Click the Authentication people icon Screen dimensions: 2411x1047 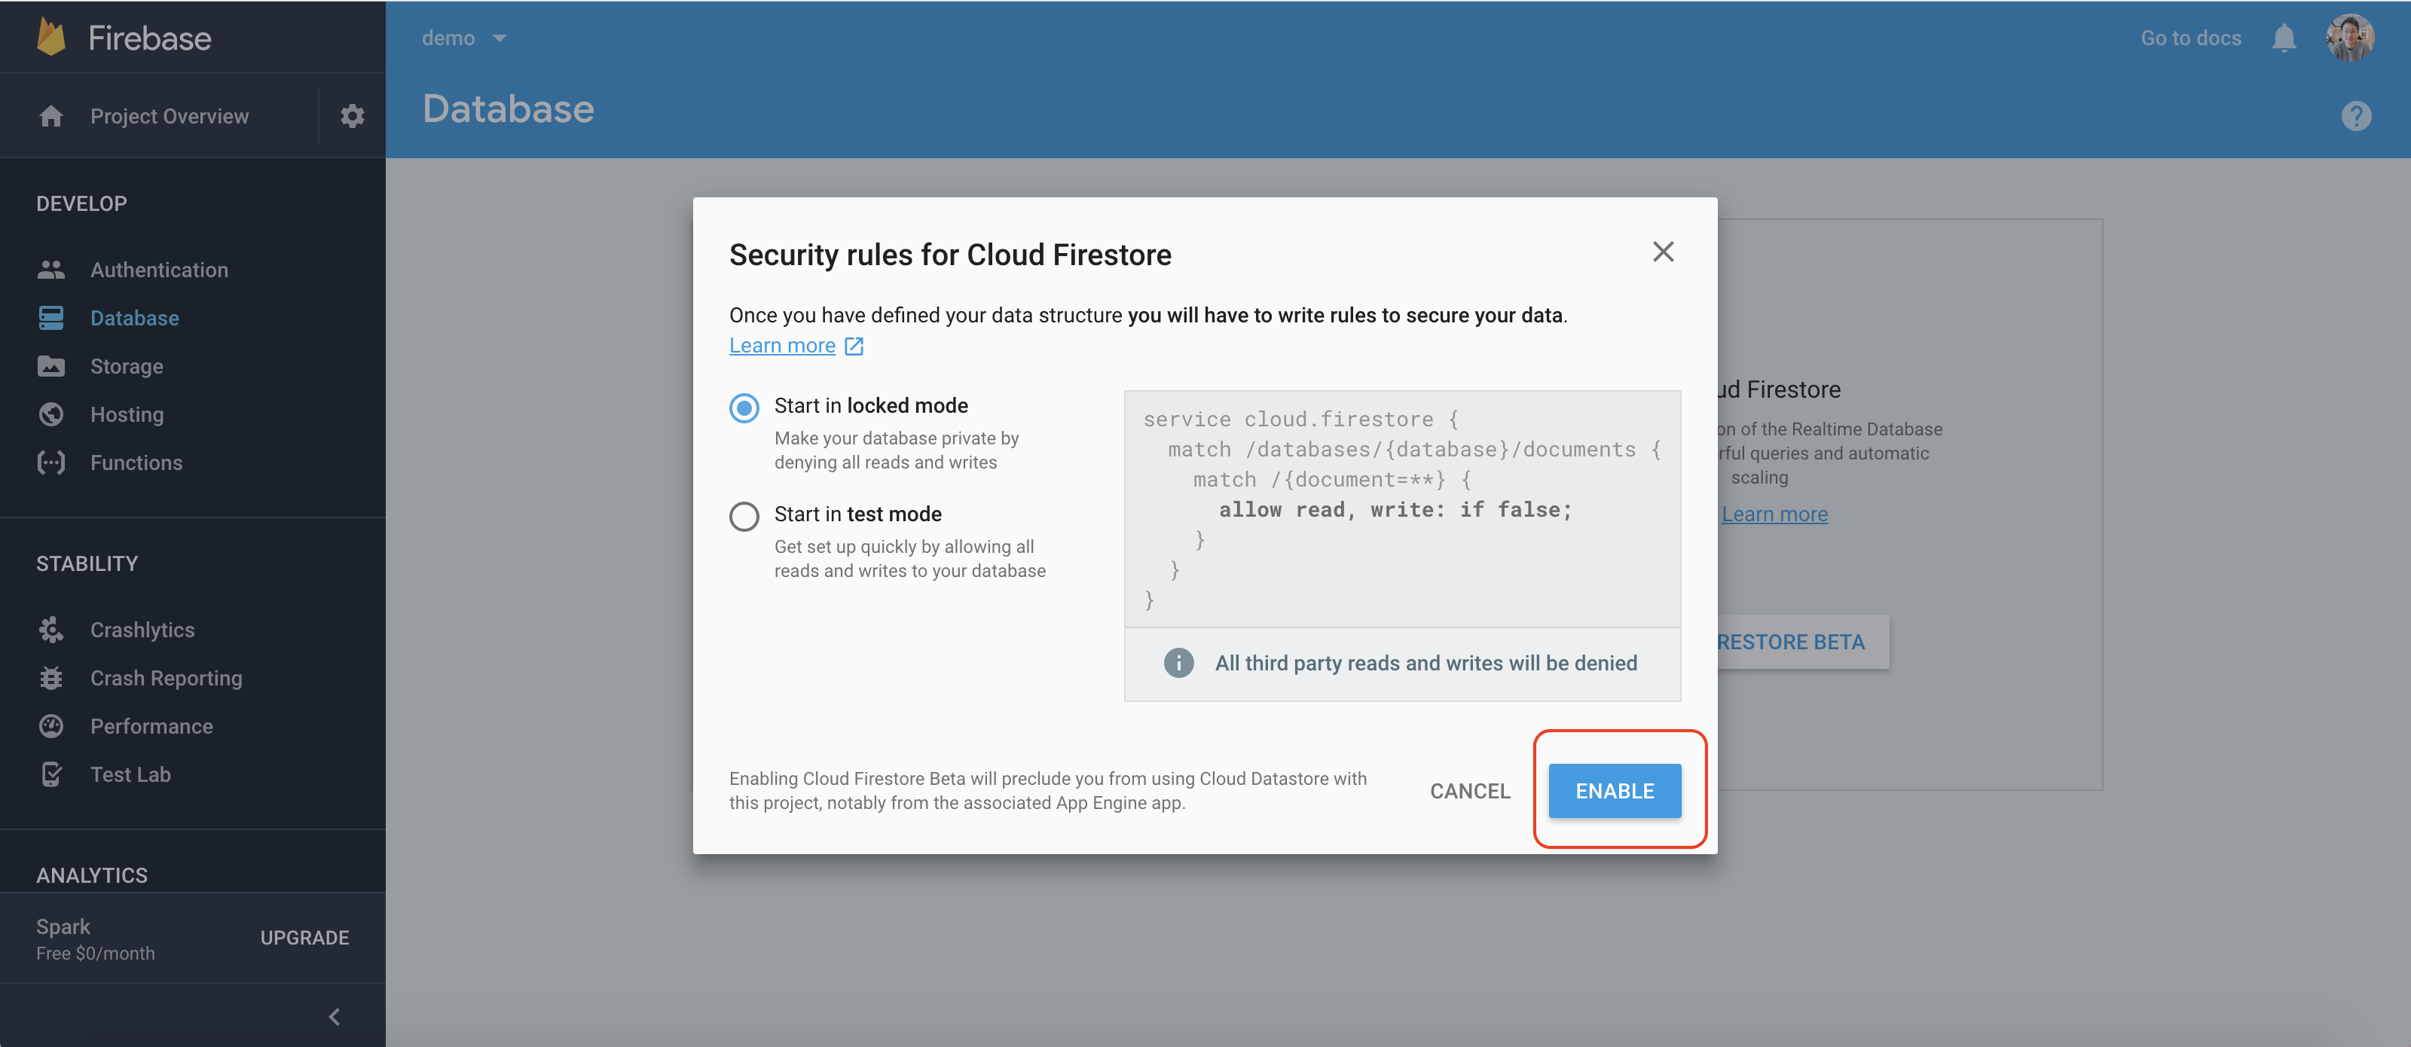point(51,270)
